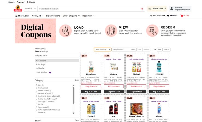Click the Shop Aisles hamburger icon
The image size is (202, 122).
(x=16, y=16)
